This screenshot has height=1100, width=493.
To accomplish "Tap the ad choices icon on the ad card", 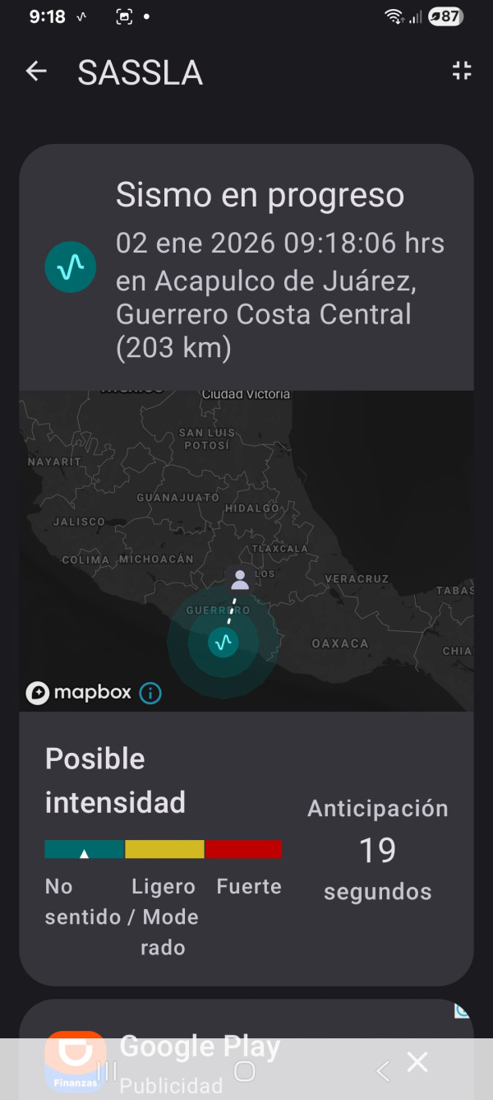I will (462, 1010).
